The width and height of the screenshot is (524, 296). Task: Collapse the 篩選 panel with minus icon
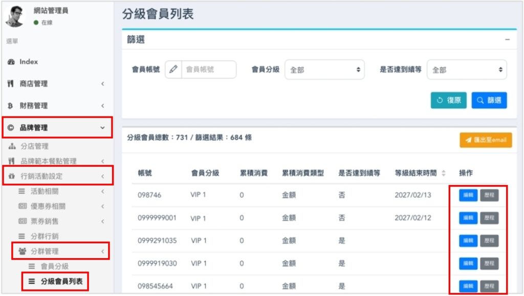click(x=507, y=40)
